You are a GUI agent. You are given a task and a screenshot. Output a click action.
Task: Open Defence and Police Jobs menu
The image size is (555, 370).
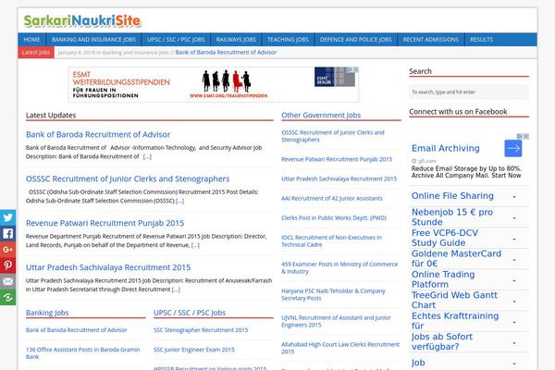[x=356, y=40]
